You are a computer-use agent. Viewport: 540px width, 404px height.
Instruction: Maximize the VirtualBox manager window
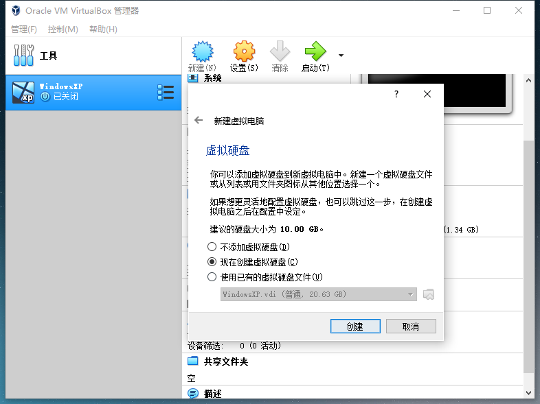[x=487, y=11]
